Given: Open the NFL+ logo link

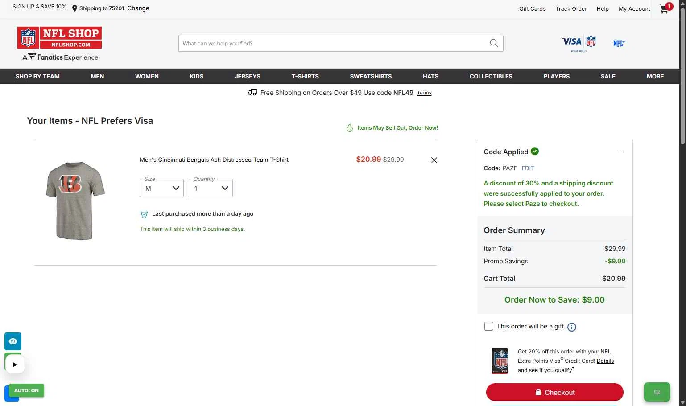Looking at the screenshot, I should click(619, 43).
